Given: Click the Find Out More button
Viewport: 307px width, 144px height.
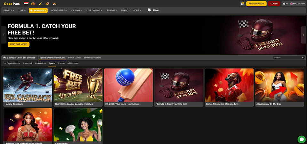Looking at the screenshot, I should pos(19,44).
